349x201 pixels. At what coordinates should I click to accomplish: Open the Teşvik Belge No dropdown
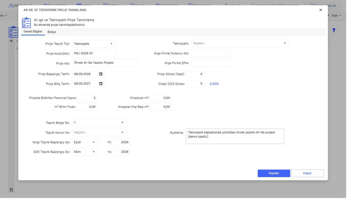click(99, 123)
